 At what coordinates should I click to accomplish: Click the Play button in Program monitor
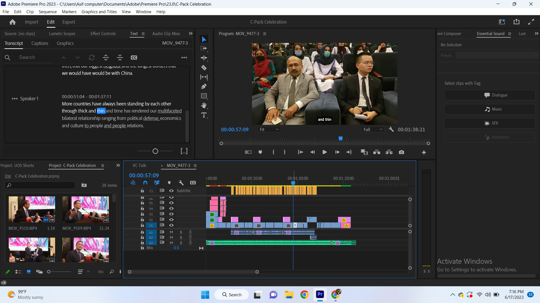click(325, 152)
